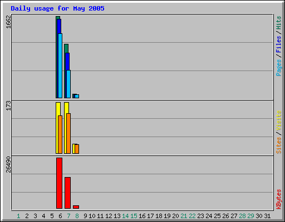This screenshot has height=222, width=285.
Task: Select day 20 on the x-axis
Action: (x=175, y=216)
